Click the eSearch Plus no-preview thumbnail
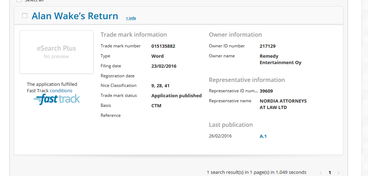This screenshot has height=176, width=368. [56, 52]
